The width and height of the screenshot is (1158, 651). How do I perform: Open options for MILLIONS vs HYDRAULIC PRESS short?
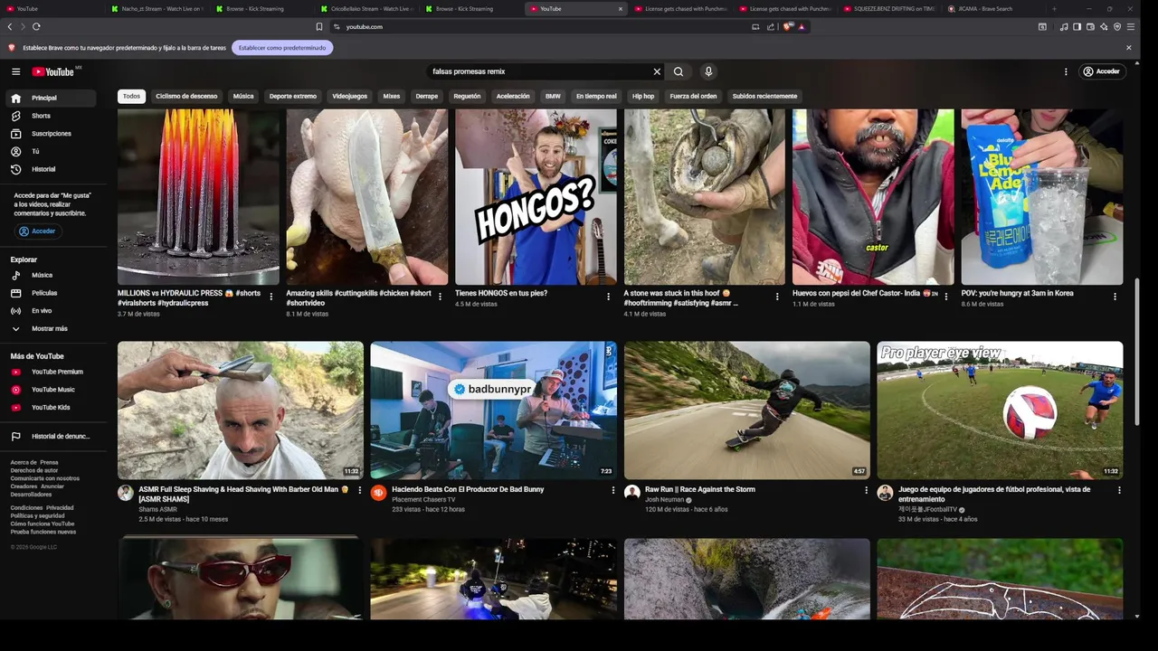(271, 297)
